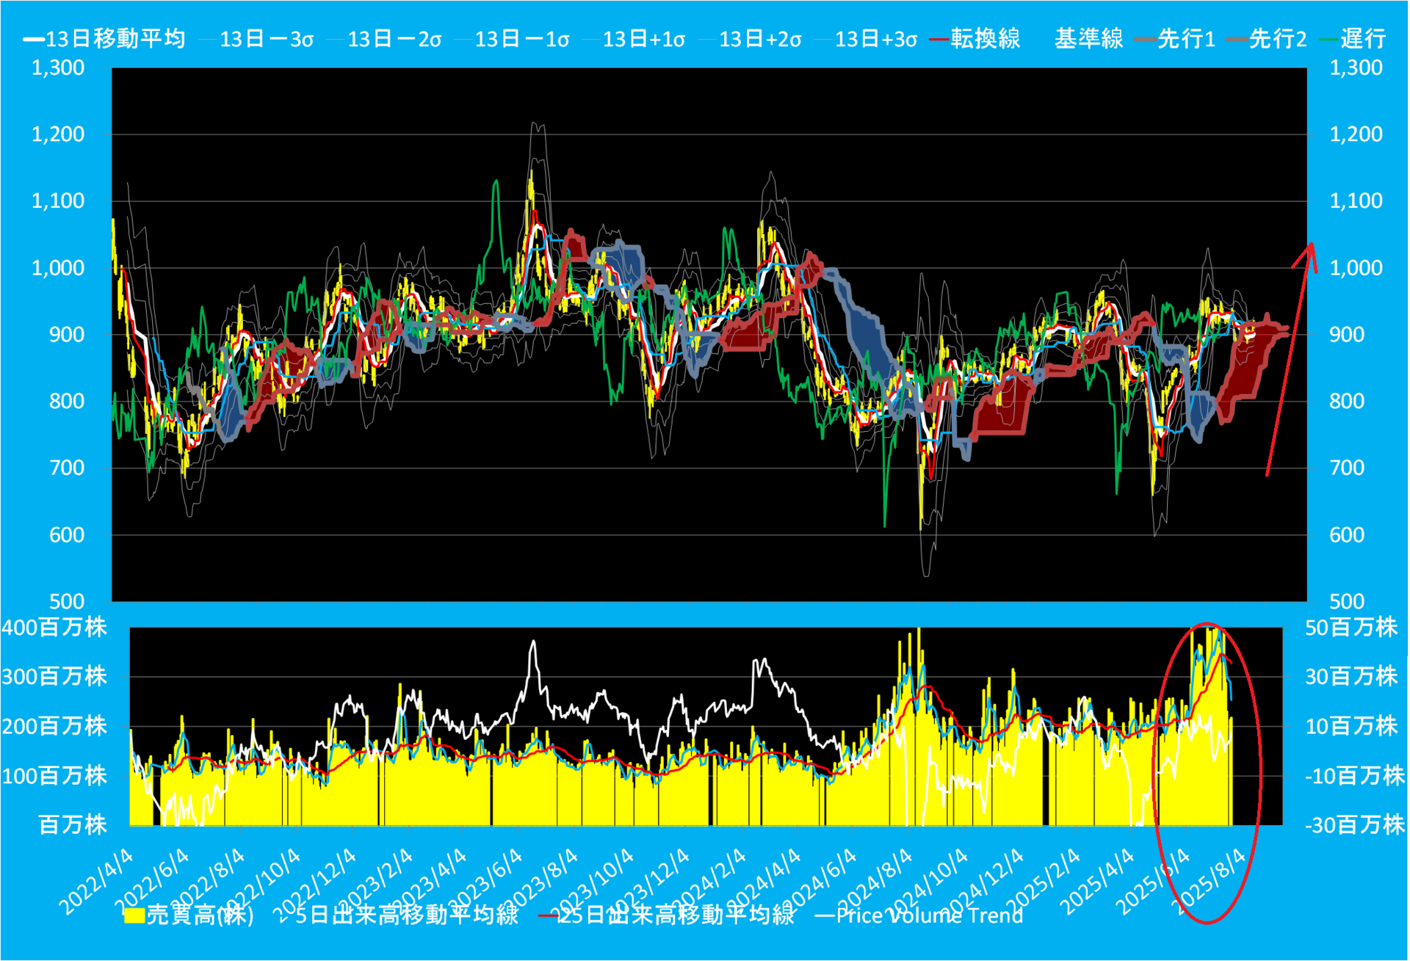Select the 2024/8/4 date axis label
Image resolution: width=1410 pixels, height=961 pixels.
(x=875, y=881)
